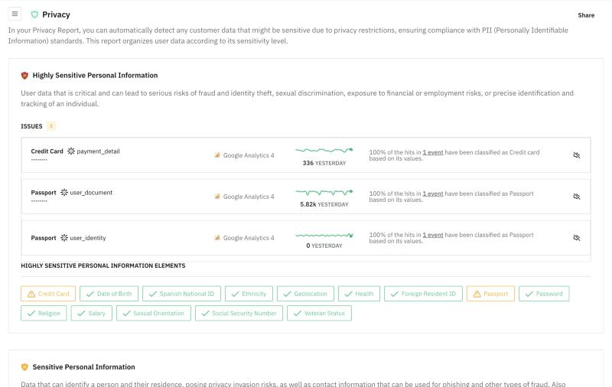Click the sparkline chart for user_identity

click(x=324, y=236)
